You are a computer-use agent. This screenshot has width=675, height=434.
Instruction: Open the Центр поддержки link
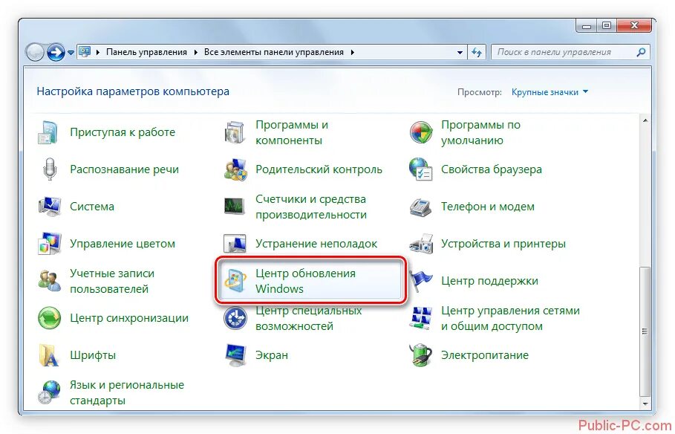[489, 281]
